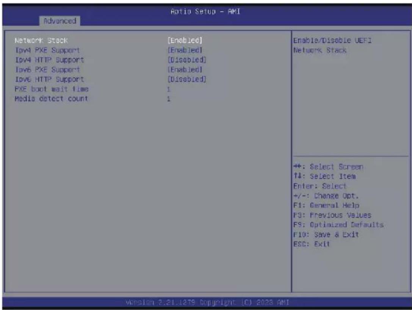412x310 pixels.
Task: Click the Enter: Select key hint
Action: coord(320,186)
